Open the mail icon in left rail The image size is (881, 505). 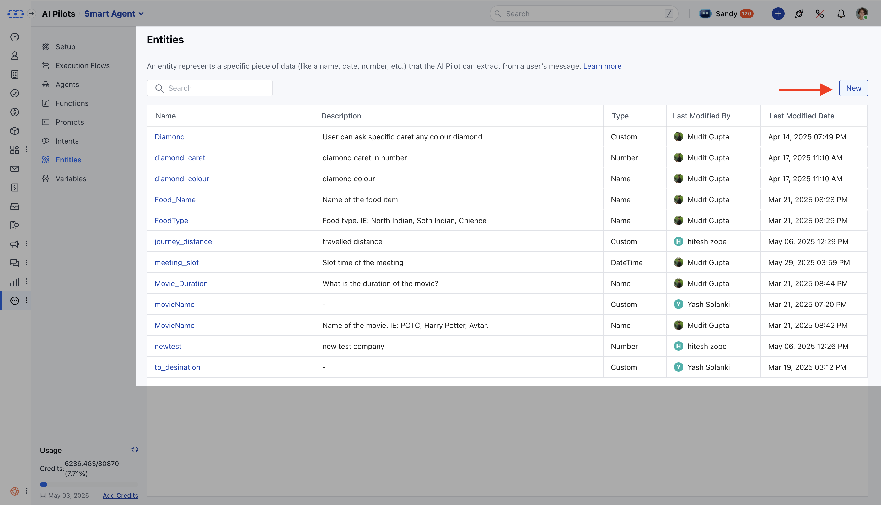[15, 169]
